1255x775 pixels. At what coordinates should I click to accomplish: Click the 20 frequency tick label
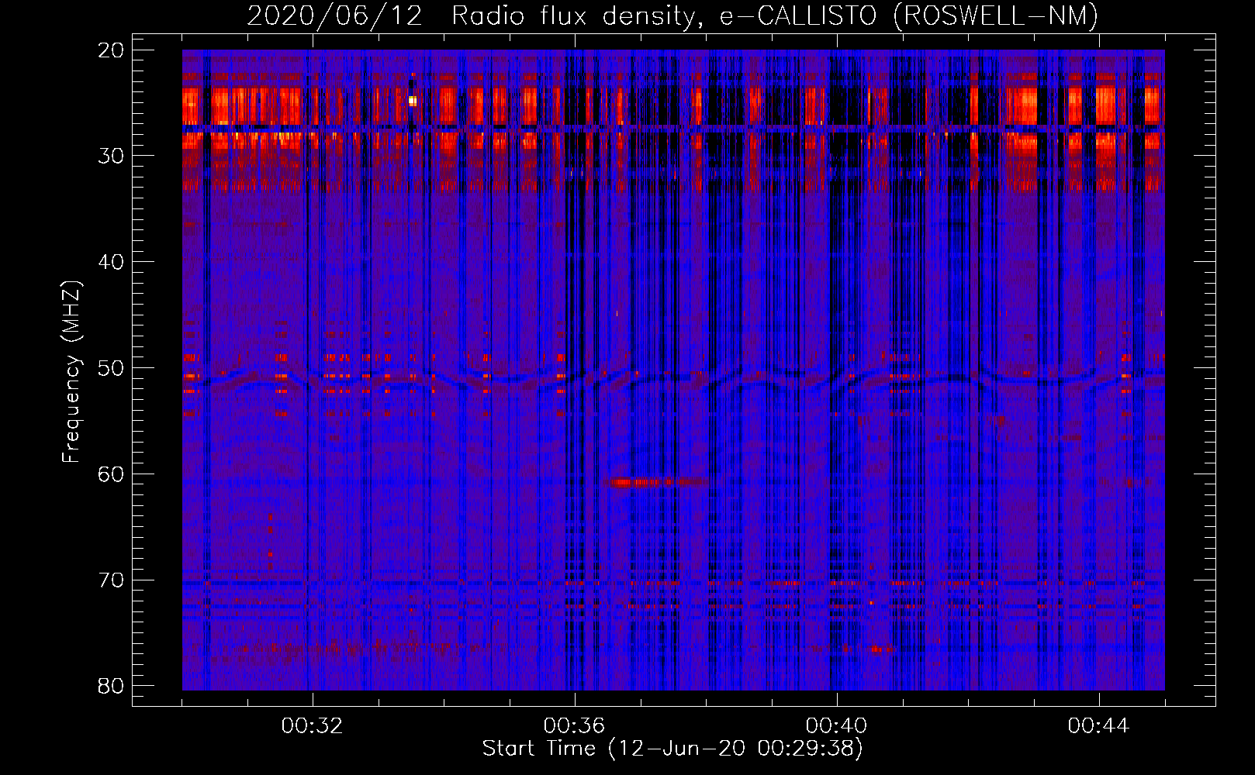(111, 50)
